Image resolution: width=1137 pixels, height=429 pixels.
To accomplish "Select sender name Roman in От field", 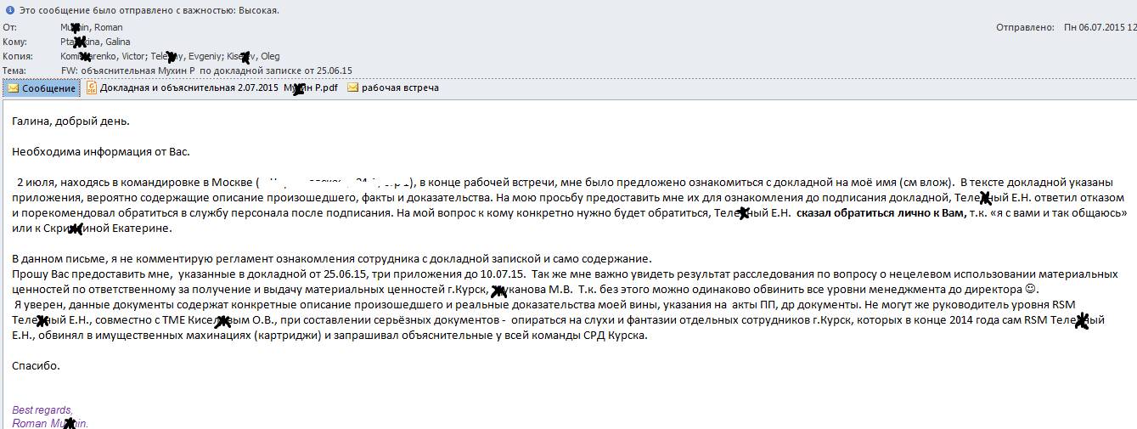I will pos(110,28).
